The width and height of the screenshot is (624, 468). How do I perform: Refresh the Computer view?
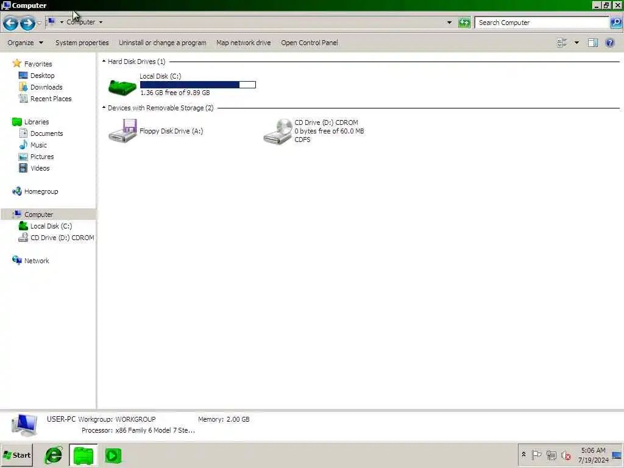464,23
